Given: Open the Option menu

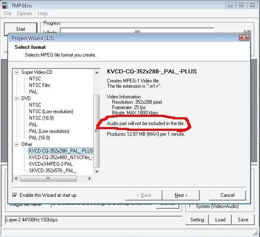Looking at the screenshot, I should [24, 14].
